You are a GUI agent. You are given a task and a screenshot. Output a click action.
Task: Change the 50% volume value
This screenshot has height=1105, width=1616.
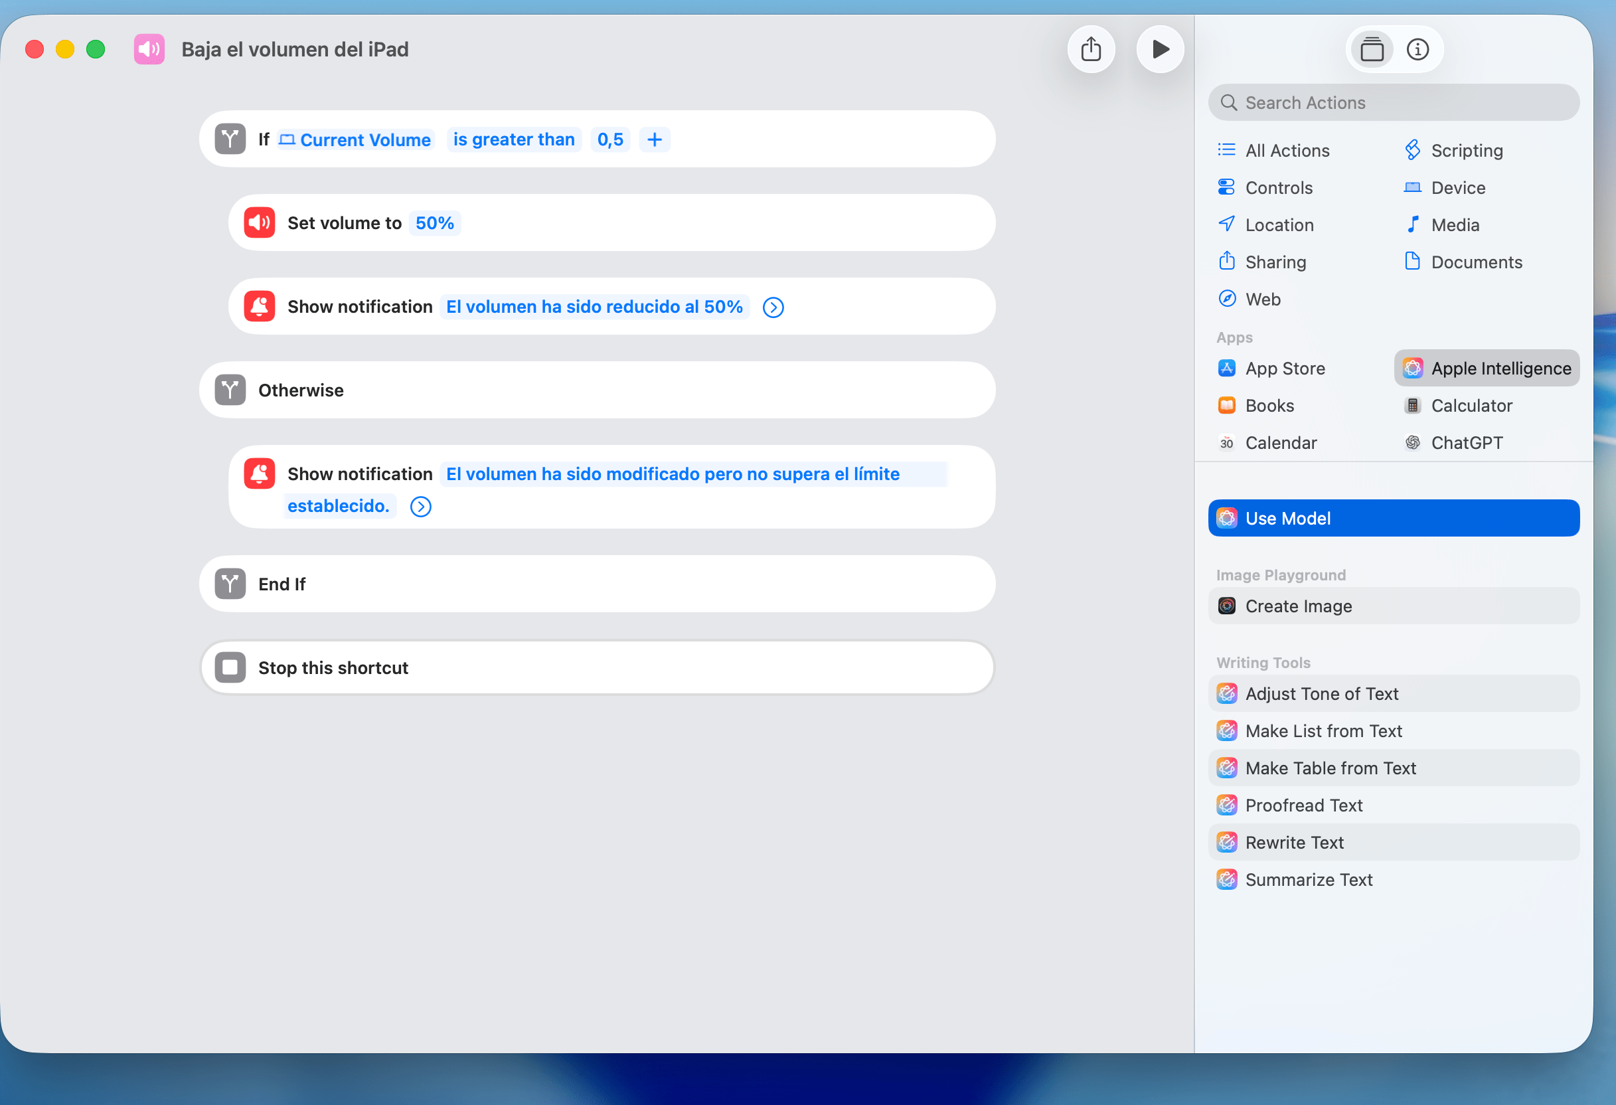point(435,223)
